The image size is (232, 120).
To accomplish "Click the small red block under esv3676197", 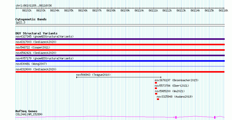I will coord(156,83).
